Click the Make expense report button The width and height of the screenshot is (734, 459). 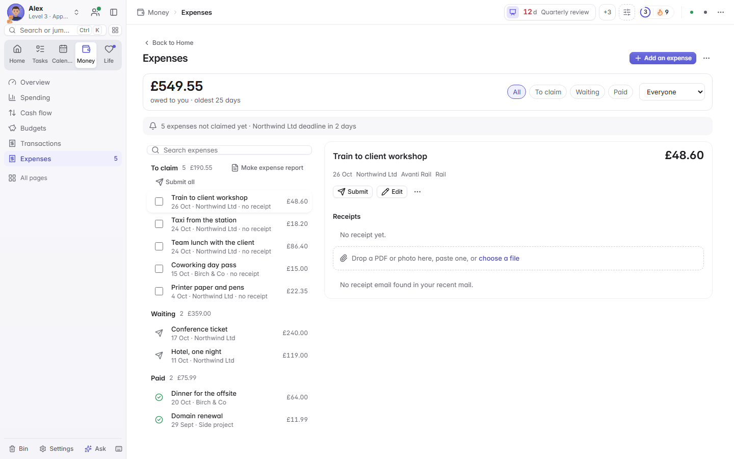[268, 168]
